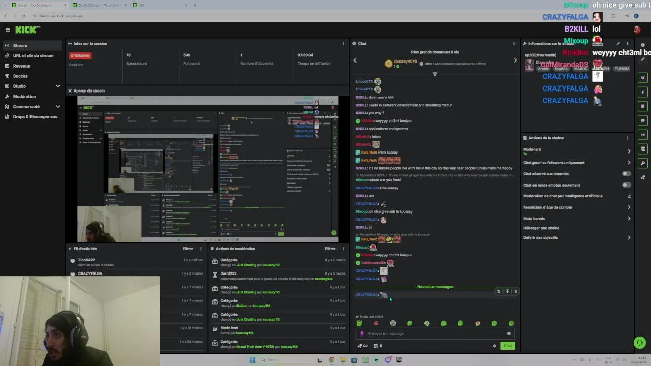The image size is (651, 366).
Task: Insert the first green quick emote
Action: point(359,323)
